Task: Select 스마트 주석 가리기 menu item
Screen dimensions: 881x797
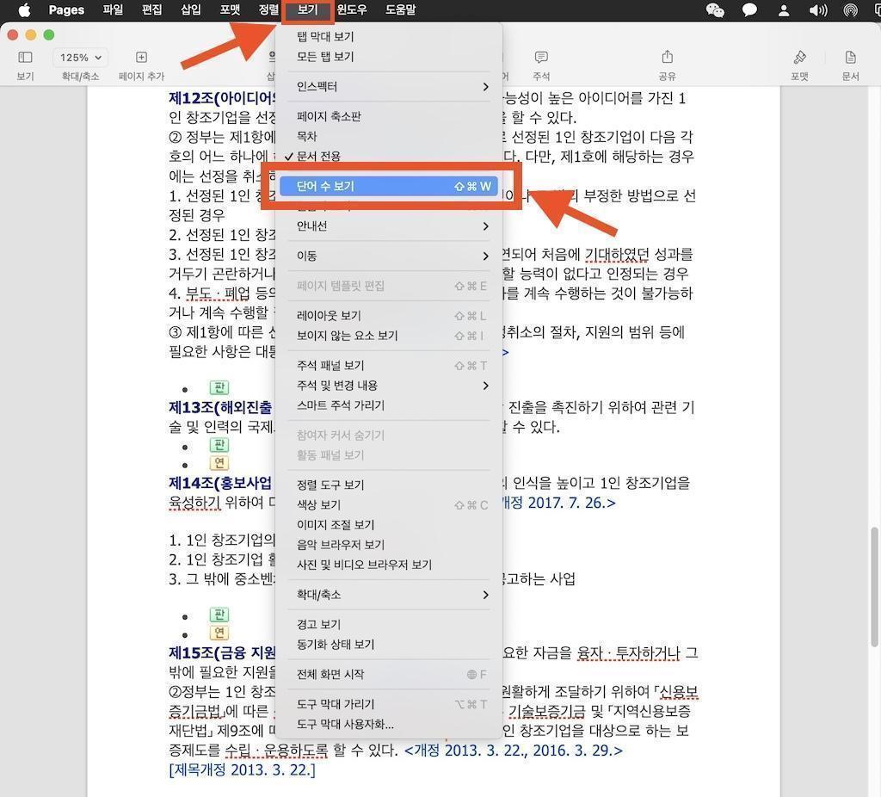Action: [x=389, y=405]
